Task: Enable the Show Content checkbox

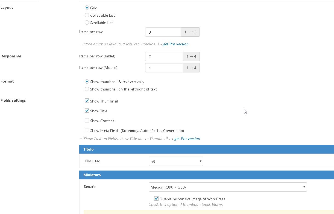Action: pos(87,121)
